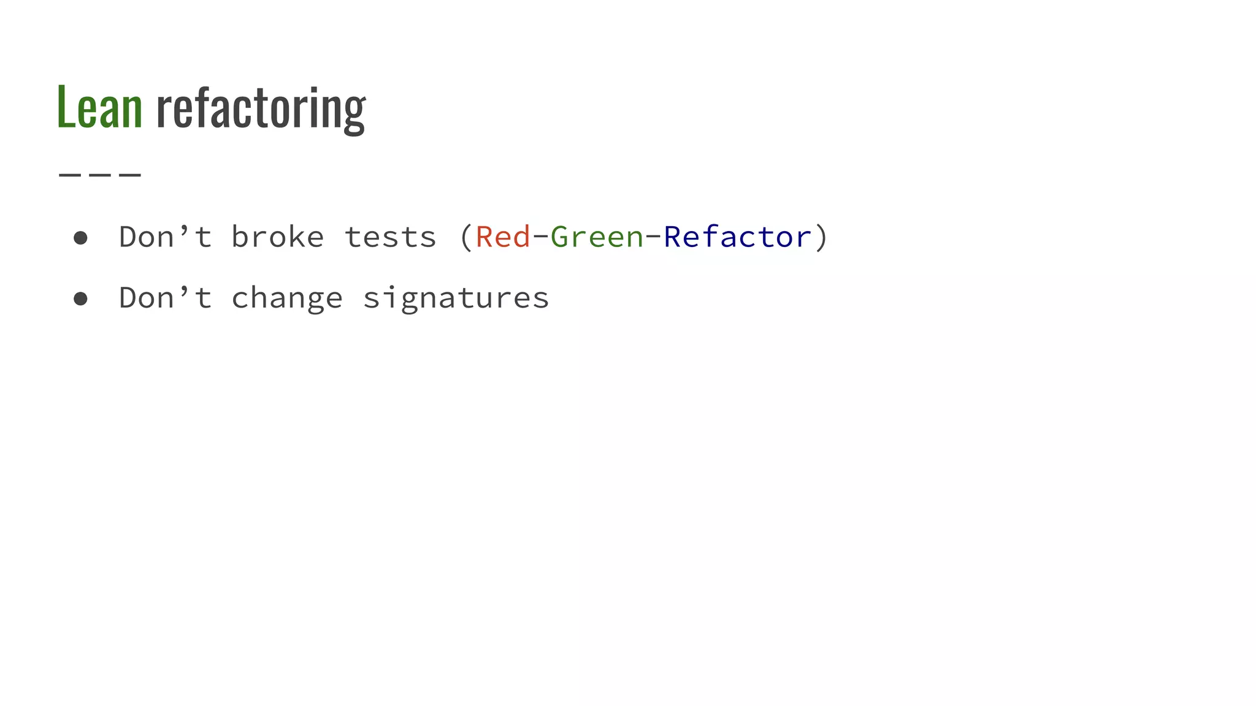
Task: Click the hyphen between Red and Green
Action: click(540, 237)
